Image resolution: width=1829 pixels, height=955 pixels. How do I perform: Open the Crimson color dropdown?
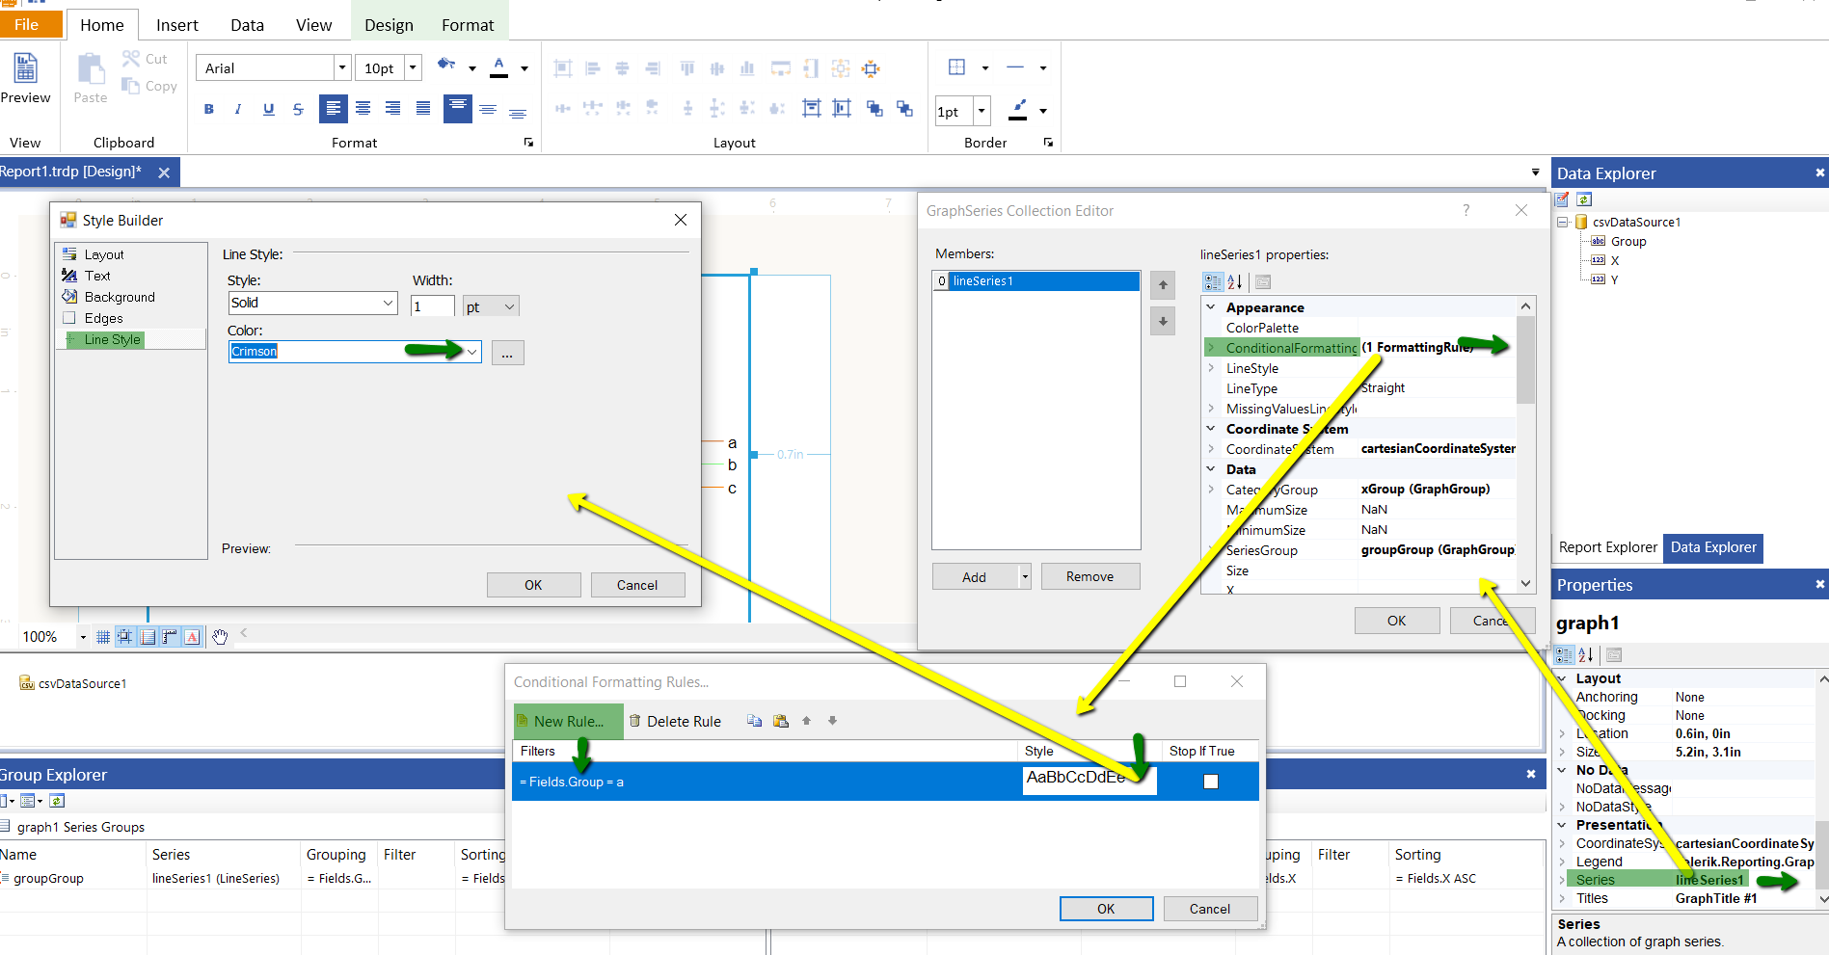pyautogui.click(x=472, y=352)
